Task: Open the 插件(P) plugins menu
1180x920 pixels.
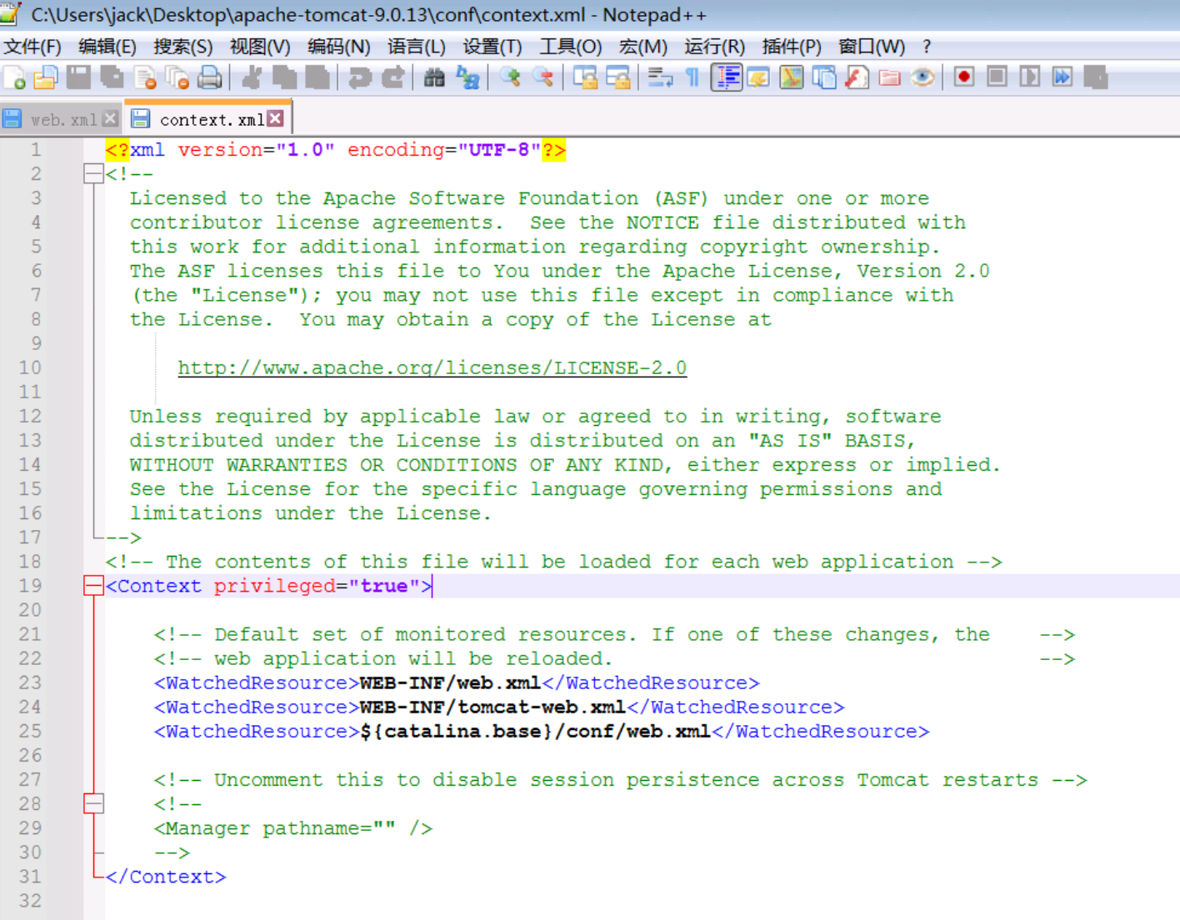Action: (x=791, y=47)
